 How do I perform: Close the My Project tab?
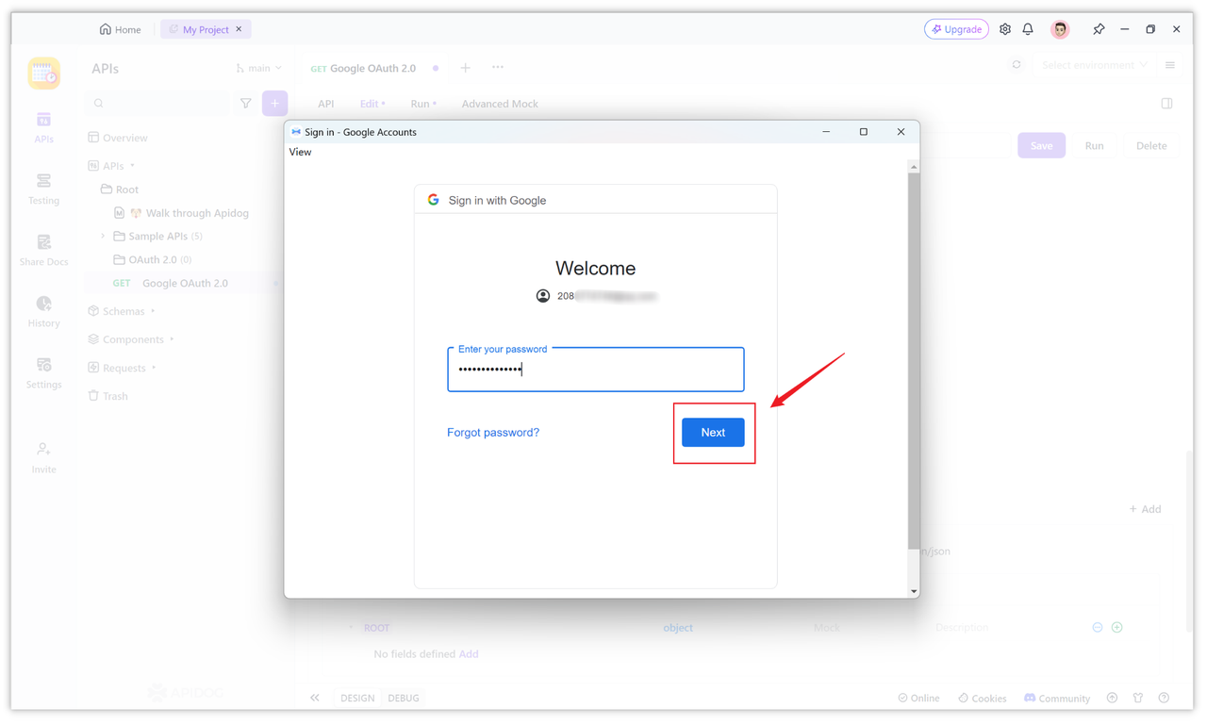pos(239,29)
